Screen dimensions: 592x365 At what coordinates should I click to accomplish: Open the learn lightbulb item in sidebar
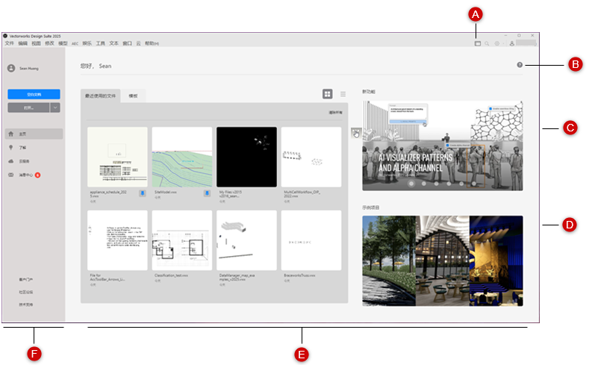click(x=11, y=148)
